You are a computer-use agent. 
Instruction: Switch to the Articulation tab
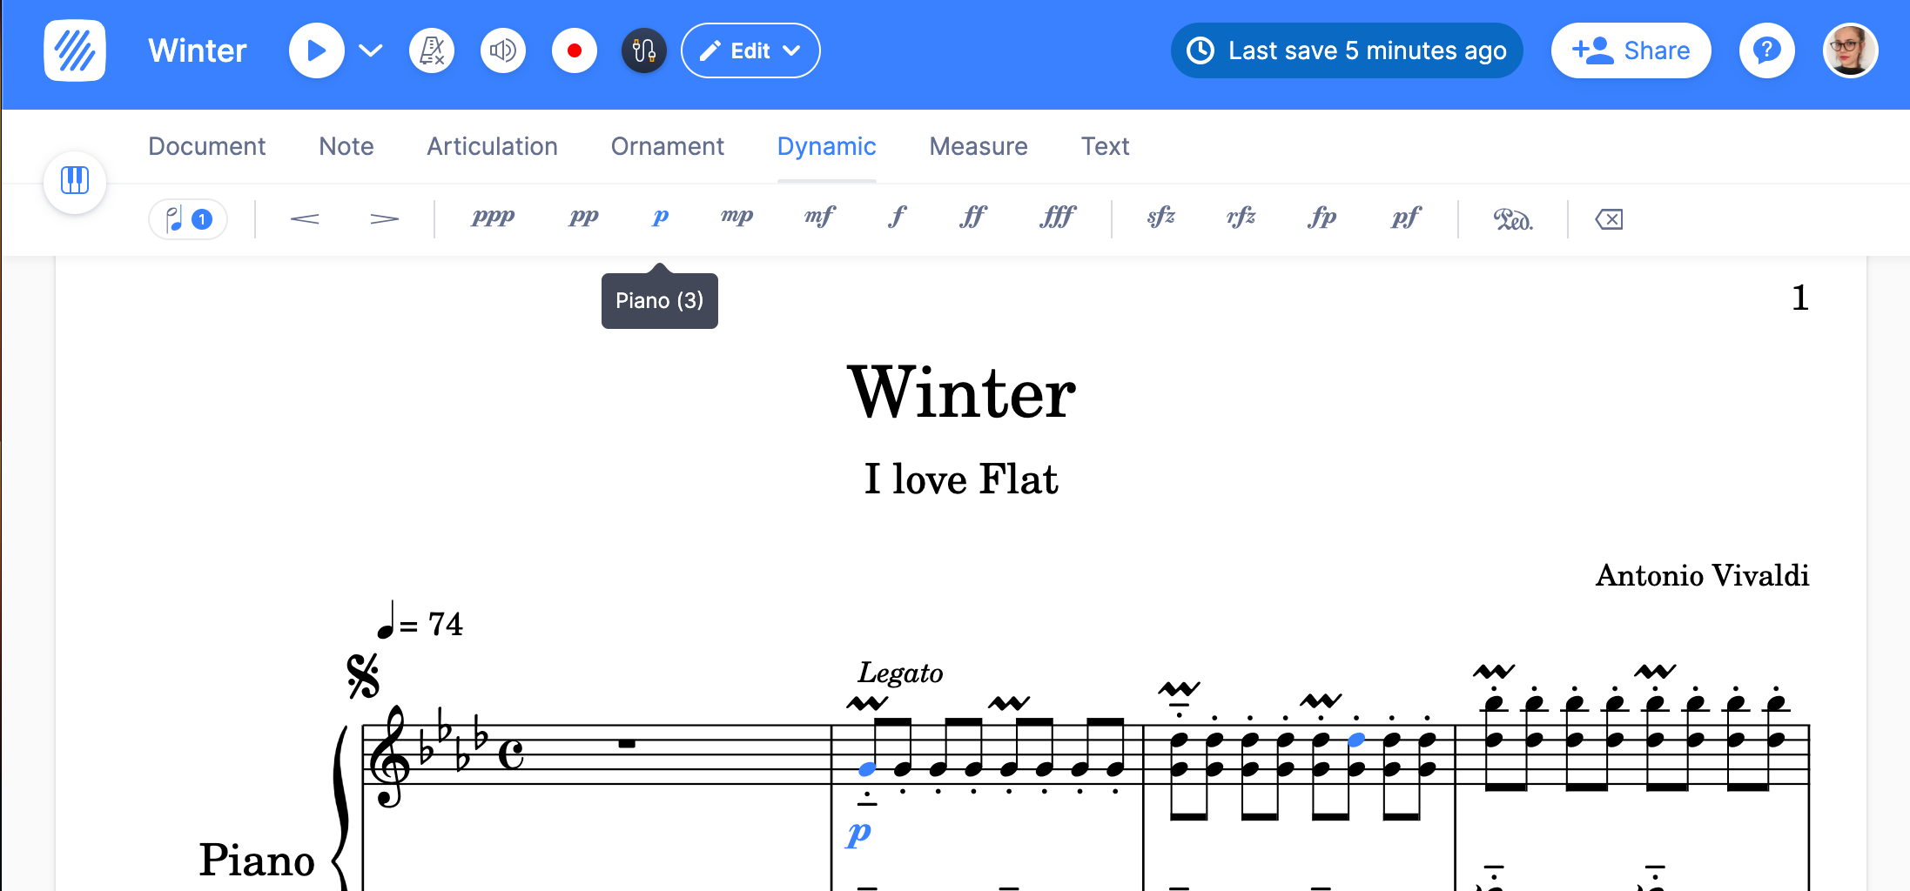(492, 146)
